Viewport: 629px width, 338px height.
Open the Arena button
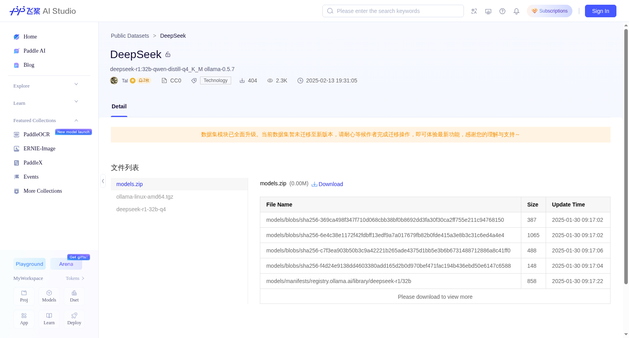pyautogui.click(x=66, y=264)
